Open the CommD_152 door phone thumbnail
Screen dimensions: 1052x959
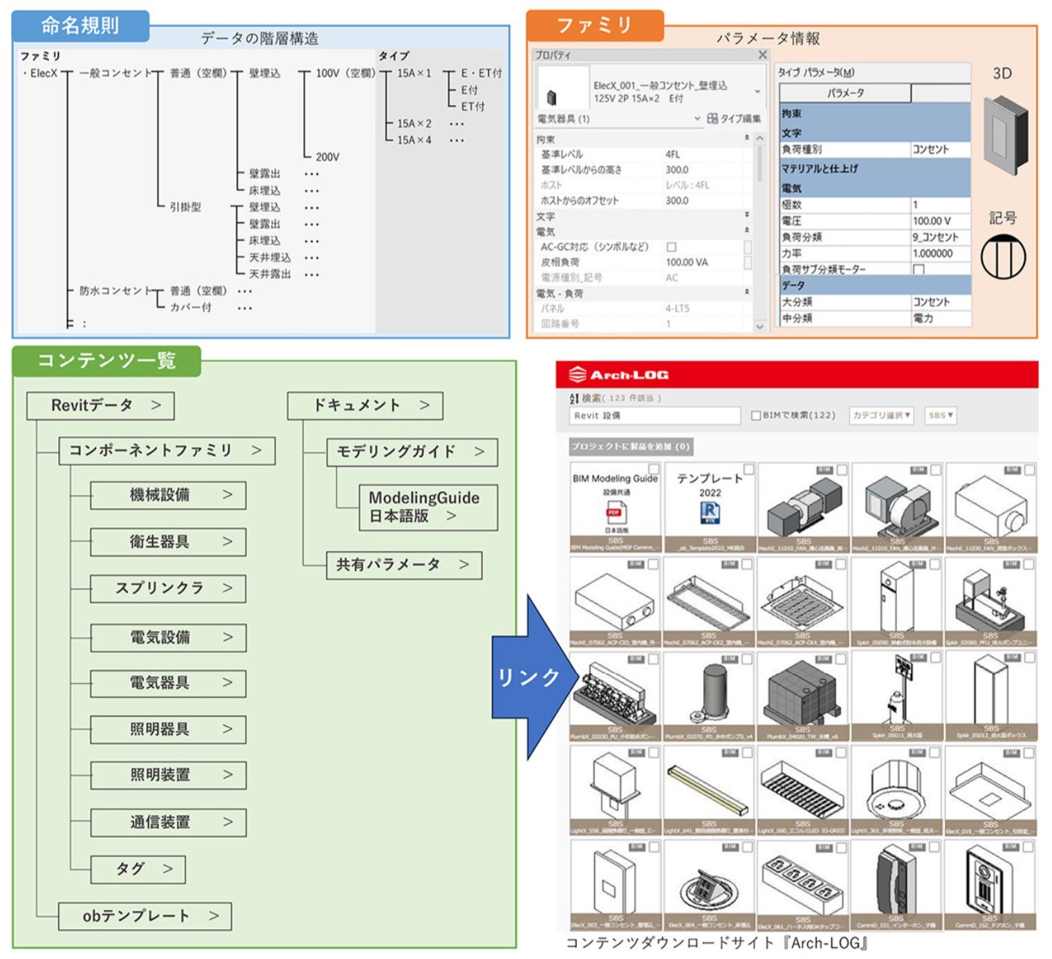click(991, 885)
